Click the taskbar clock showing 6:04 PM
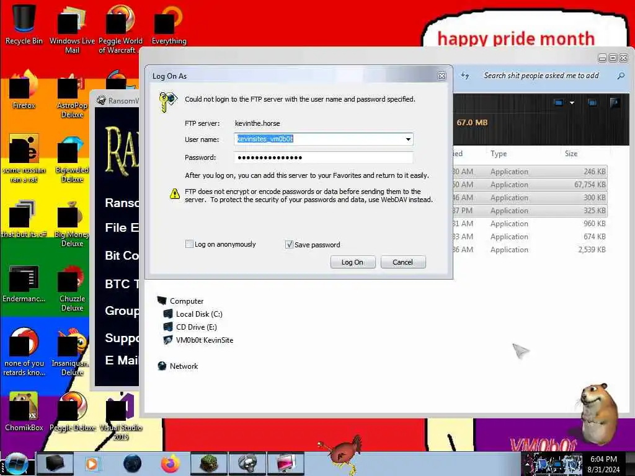The image size is (635, 476). 603,464
